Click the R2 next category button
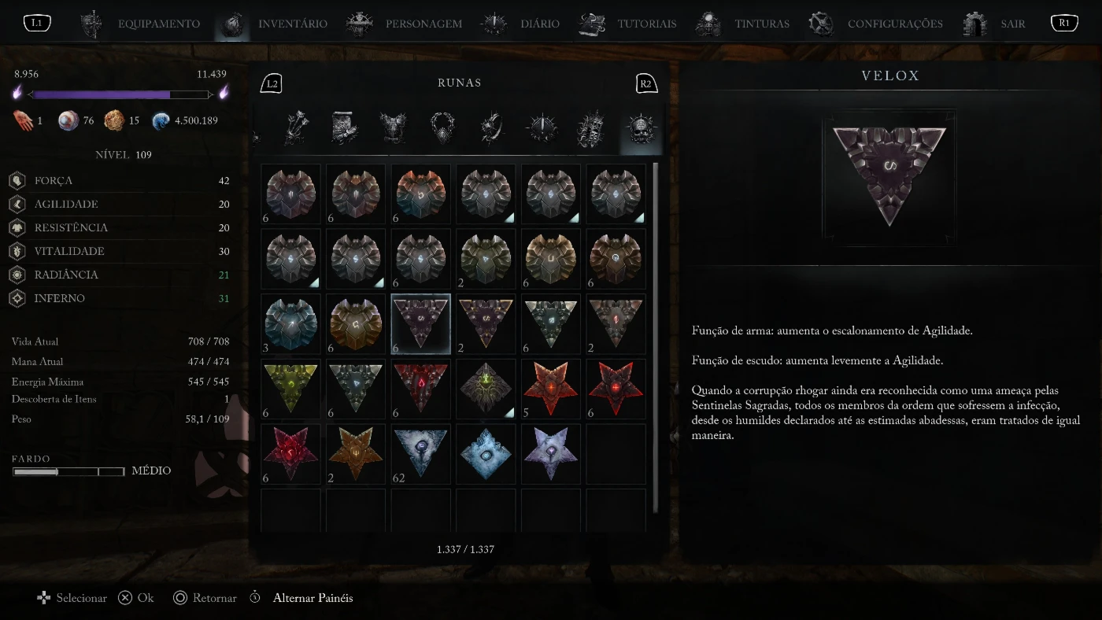 645,83
